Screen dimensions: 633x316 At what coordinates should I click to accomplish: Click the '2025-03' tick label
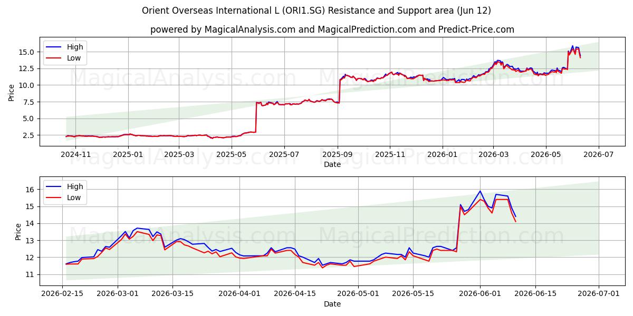[x=178, y=154]
